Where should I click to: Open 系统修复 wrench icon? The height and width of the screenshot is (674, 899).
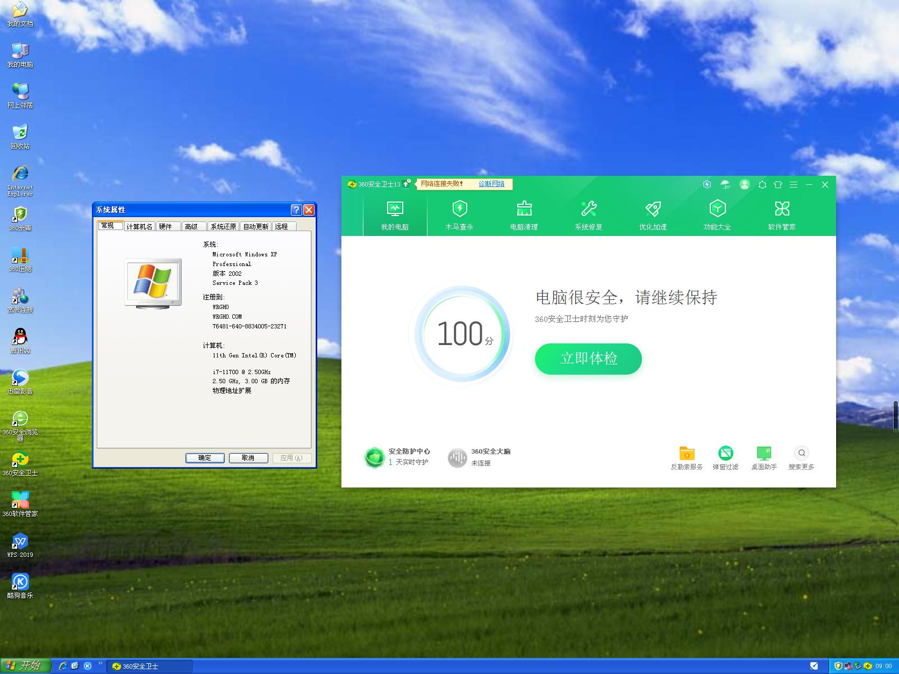[x=589, y=209]
